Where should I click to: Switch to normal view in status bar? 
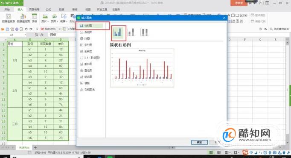pyautogui.click(x=211, y=152)
